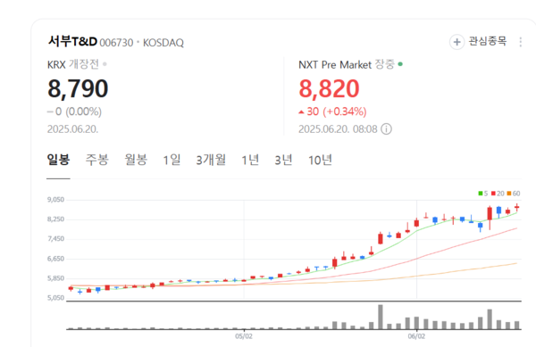Click the stock name 서부T&D
Screen dimensions: 536x347
(x=72, y=41)
